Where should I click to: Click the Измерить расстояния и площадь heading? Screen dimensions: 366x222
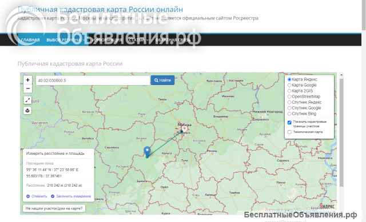pos(55,154)
